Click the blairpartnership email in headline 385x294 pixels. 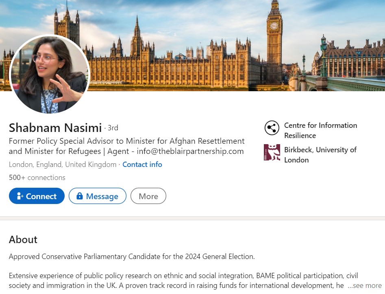tap(190, 151)
